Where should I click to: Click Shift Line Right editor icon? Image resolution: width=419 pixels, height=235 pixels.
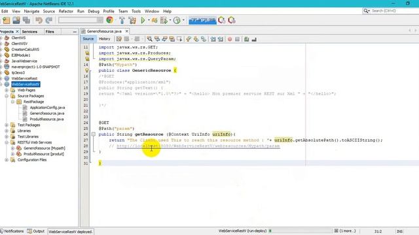pyautogui.click(x=221, y=39)
